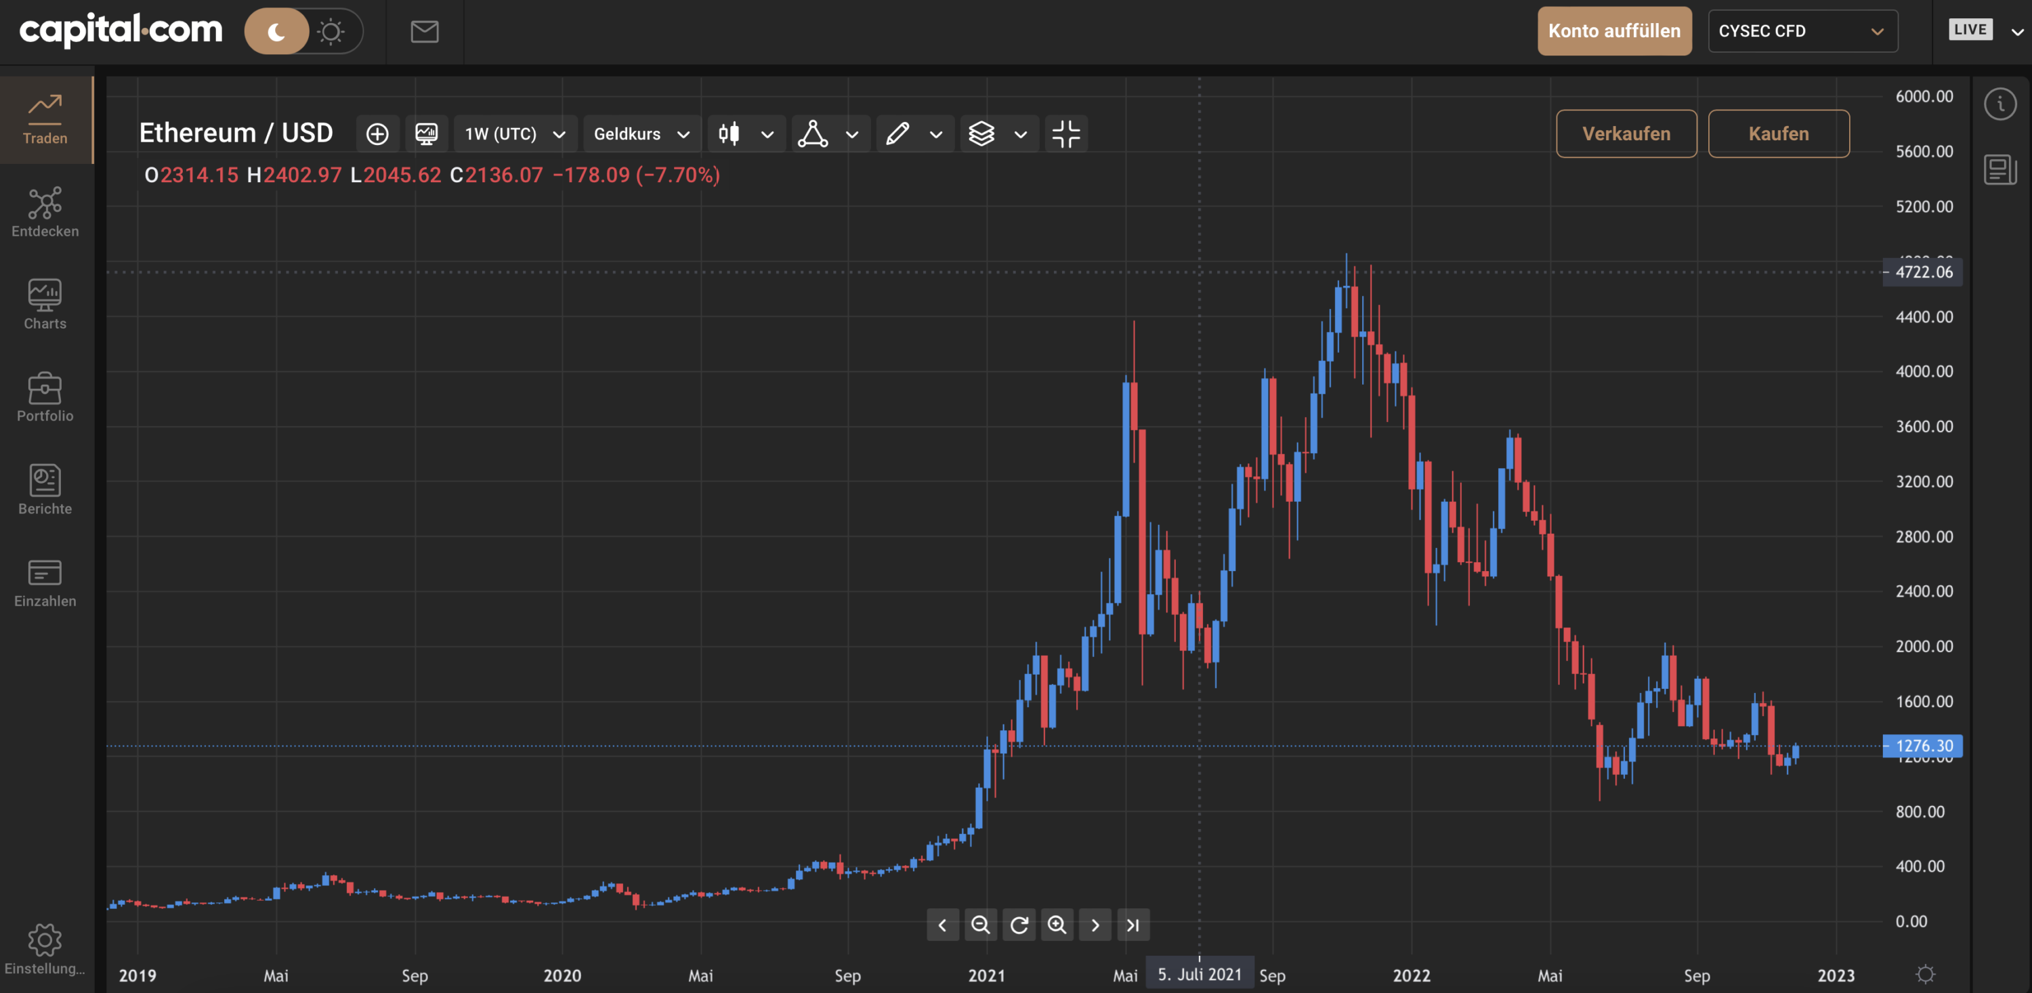Go to the Portfolio sidebar tab
Screen dimensions: 2032x993
pos(45,398)
